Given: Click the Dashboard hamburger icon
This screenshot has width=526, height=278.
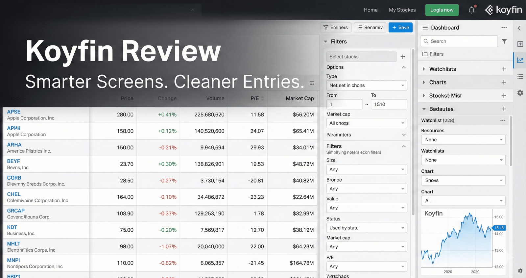Looking at the screenshot, I should click(425, 28).
